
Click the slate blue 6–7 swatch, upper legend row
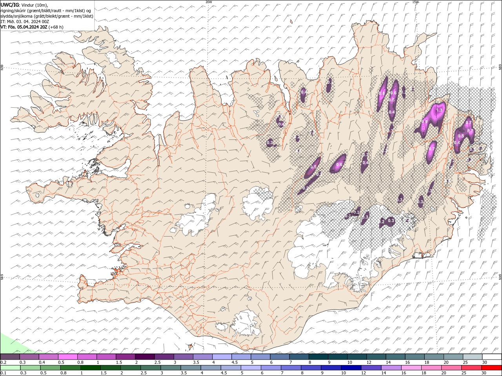(x=280, y=357)
